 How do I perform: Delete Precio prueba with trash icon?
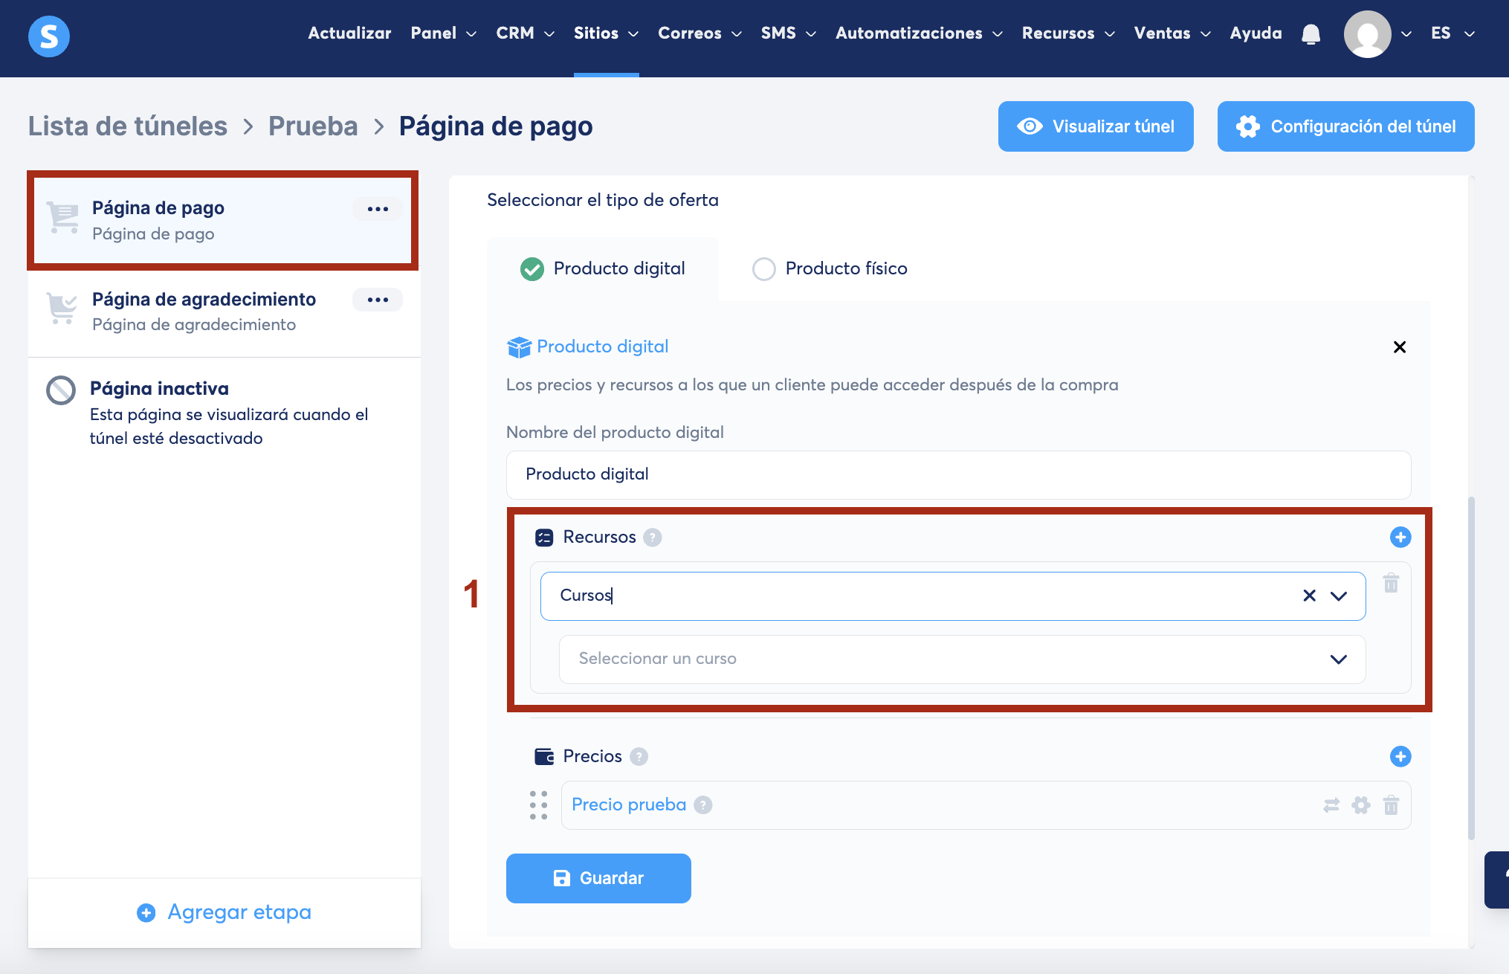(x=1391, y=805)
